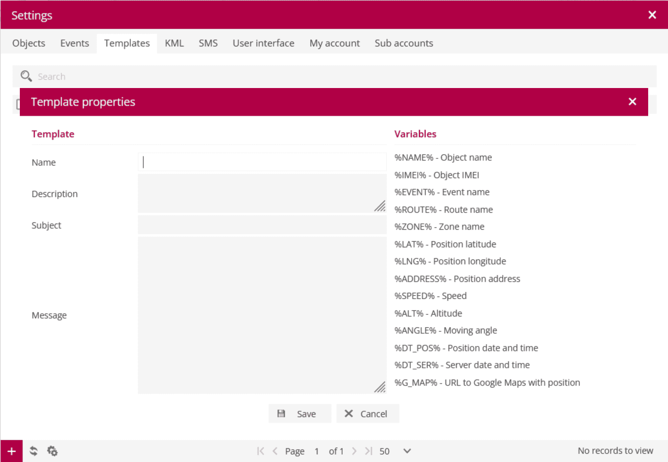Open the Sub accounts tab
Screen dimensions: 668x462
404,43
